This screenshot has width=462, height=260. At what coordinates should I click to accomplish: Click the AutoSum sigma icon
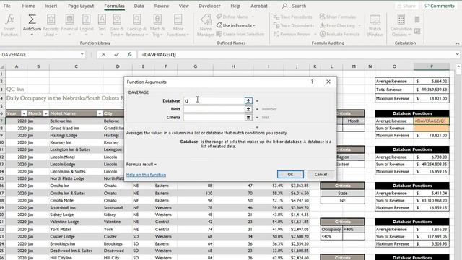(32, 19)
